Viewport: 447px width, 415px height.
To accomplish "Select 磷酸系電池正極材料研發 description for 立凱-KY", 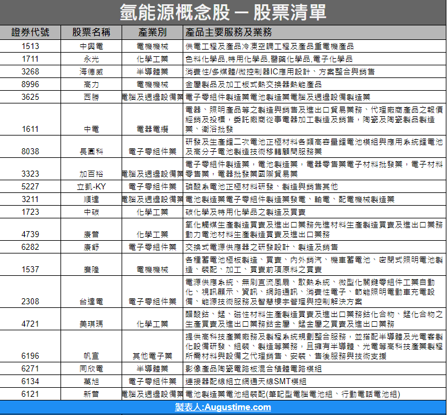I will pyautogui.click(x=261, y=186).
